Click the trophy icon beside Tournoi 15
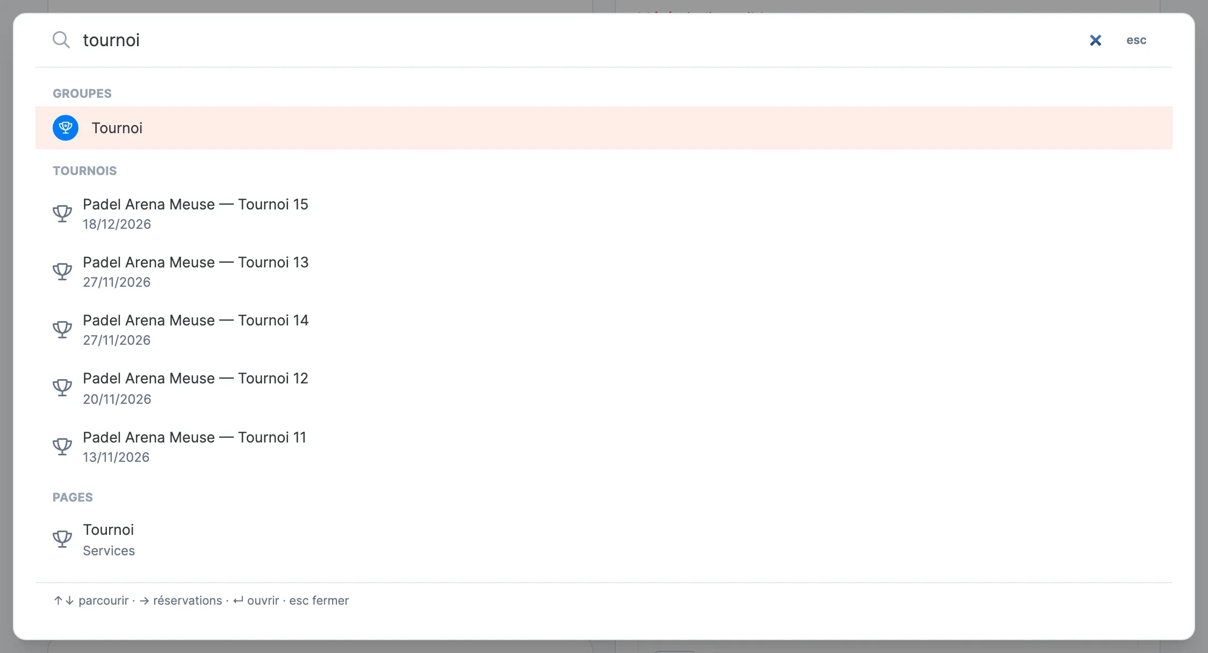 tap(62, 214)
